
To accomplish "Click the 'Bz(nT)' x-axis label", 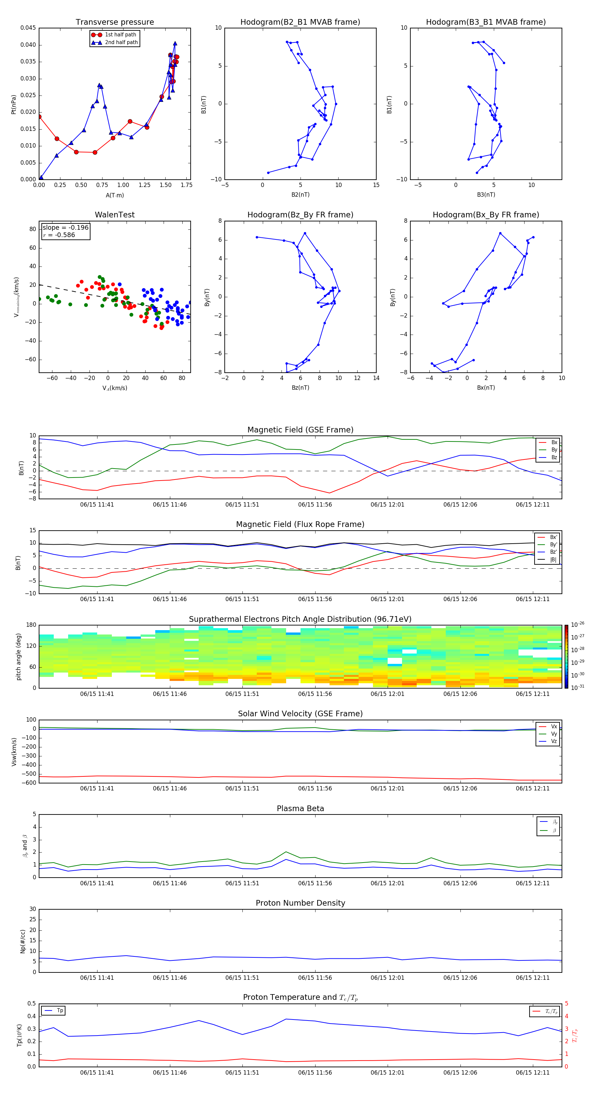I will coord(300,388).
